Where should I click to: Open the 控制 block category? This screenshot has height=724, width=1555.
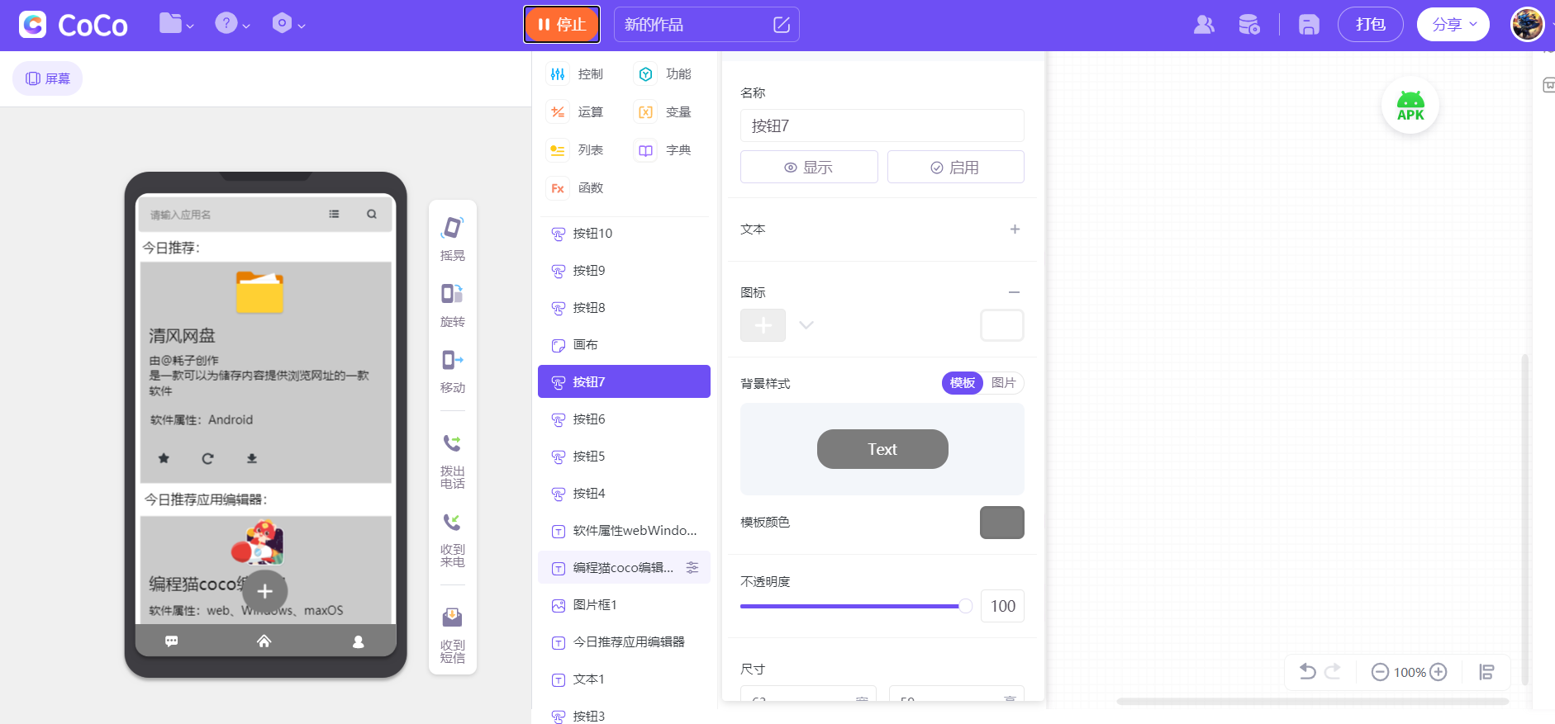(577, 74)
